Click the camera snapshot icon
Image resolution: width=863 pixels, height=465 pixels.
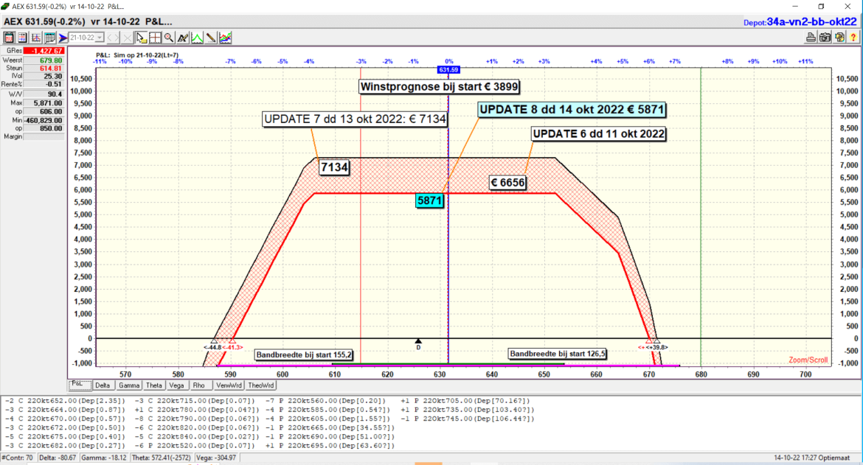[x=825, y=38]
